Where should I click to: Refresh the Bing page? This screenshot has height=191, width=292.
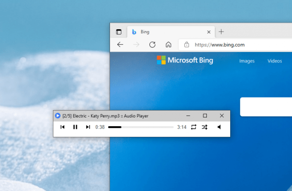[x=152, y=44]
